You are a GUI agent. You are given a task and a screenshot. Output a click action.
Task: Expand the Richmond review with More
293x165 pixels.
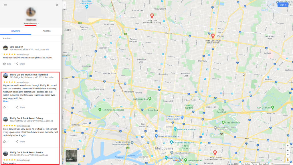[5, 101]
